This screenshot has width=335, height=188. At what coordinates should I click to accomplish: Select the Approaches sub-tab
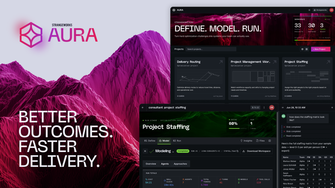(180, 164)
